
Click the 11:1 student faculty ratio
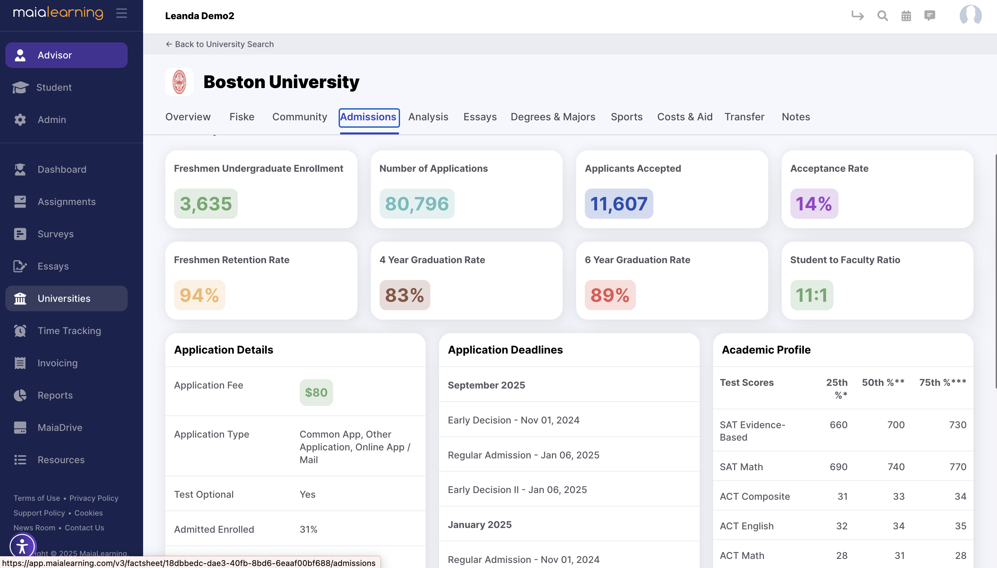pos(811,295)
